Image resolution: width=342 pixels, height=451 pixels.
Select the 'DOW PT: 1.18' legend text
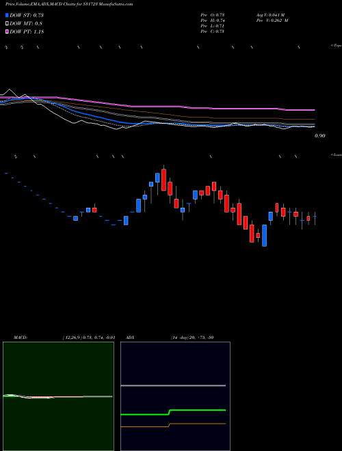(x=27, y=32)
